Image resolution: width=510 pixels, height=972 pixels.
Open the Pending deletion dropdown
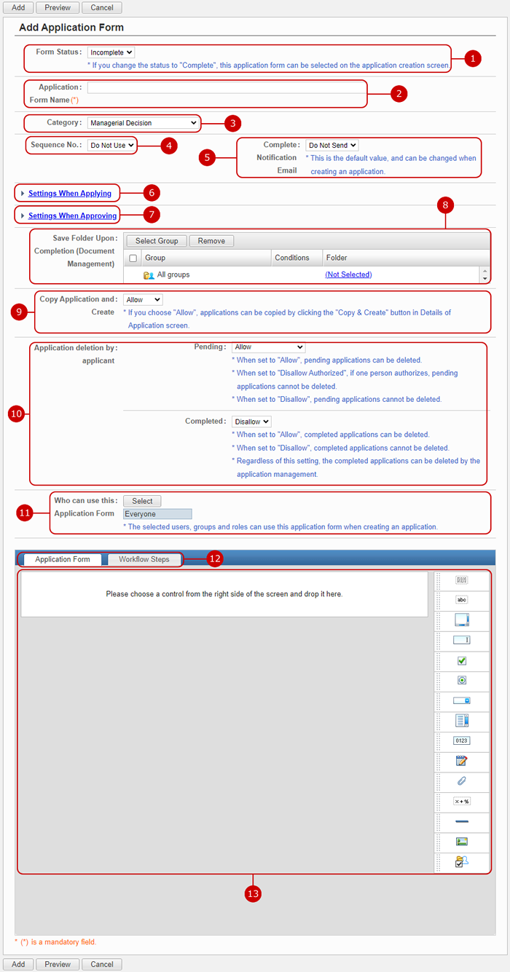268,347
